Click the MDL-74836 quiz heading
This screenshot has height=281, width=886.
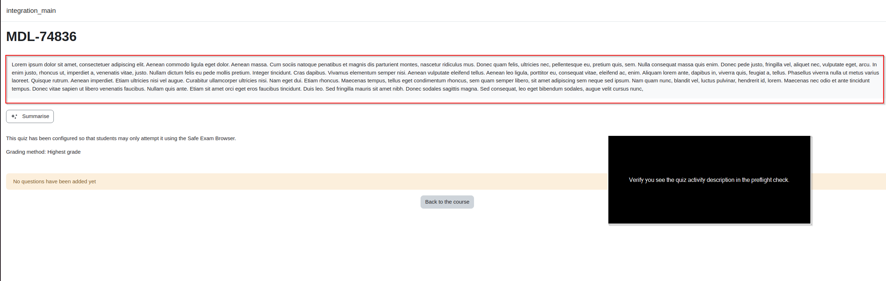[x=41, y=36]
